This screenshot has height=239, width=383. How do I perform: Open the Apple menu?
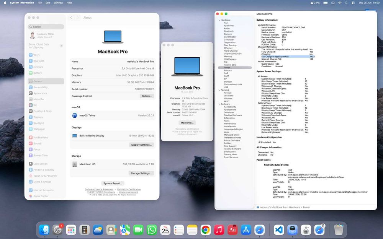5,3
